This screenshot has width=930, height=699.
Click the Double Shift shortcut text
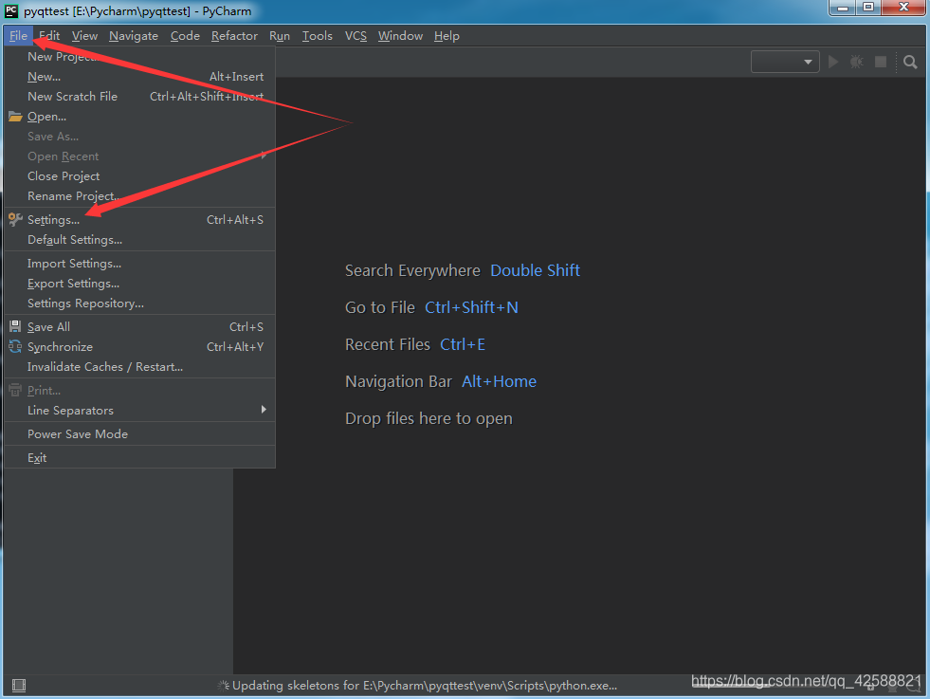(535, 270)
